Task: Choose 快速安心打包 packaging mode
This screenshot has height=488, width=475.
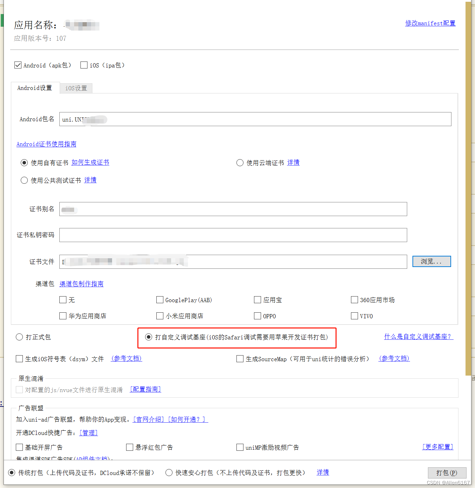Action: pos(169,473)
